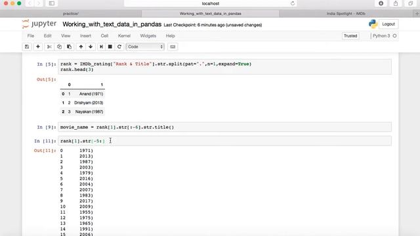Restart the kernel with the circular arrow
The image size is (420, 236).
coord(119,47)
